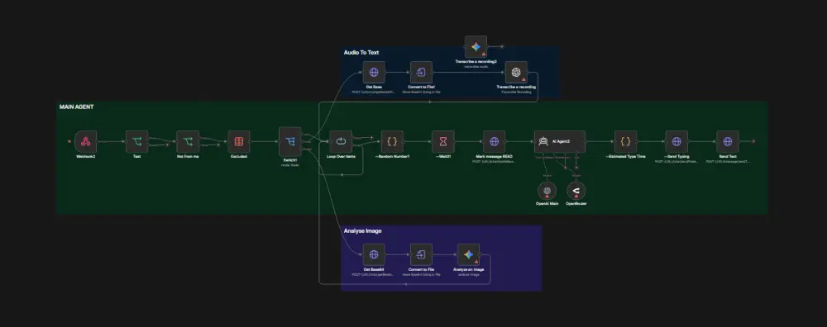Viewport: 827px width, 327px height.
Task: Click the Switch1 node label
Action: coord(289,160)
